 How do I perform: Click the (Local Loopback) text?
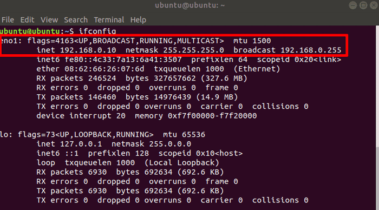click(x=181, y=162)
